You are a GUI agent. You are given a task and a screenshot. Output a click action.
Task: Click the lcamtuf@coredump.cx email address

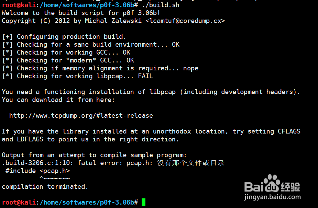(185, 21)
